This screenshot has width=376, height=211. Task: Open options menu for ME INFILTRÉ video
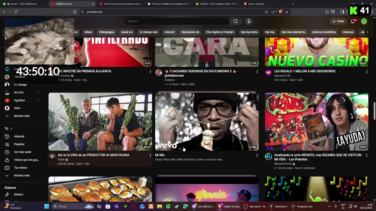(150, 72)
